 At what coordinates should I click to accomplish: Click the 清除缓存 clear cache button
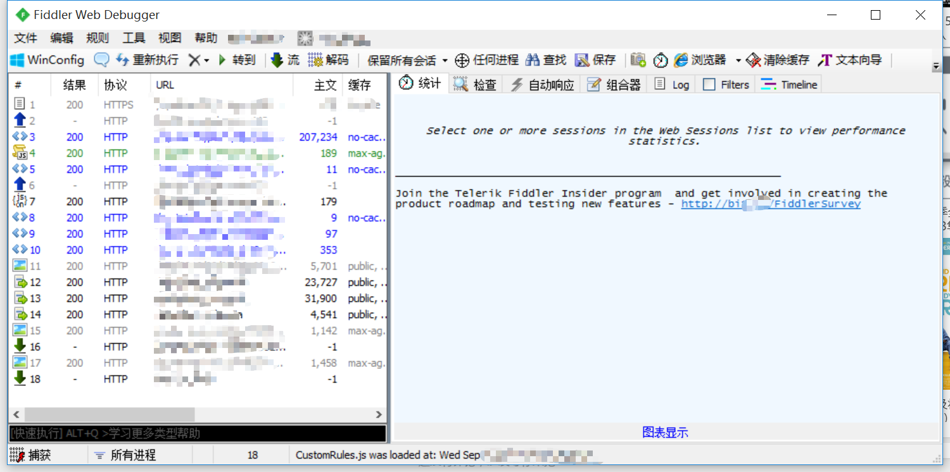[778, 60]
